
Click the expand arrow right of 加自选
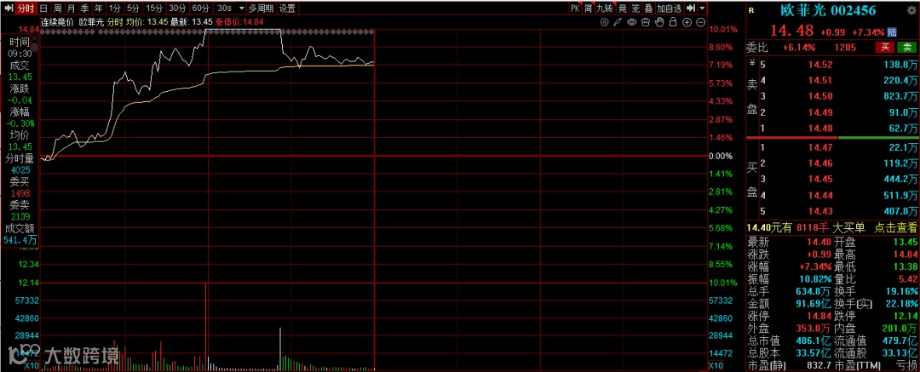(690, 9)
